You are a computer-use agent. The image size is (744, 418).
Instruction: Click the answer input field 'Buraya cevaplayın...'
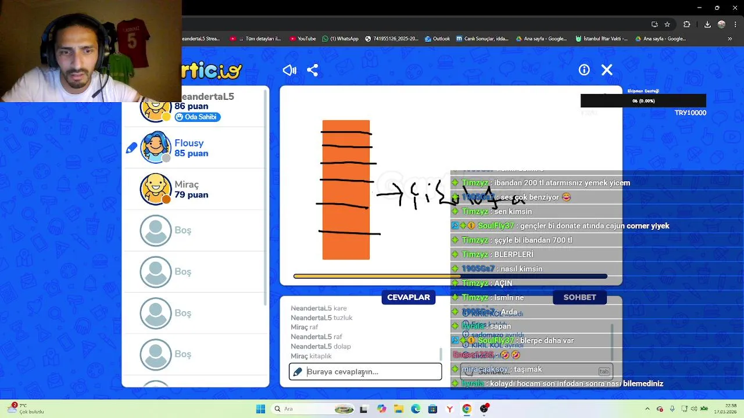pyautogui.click(x=366, y=372)
